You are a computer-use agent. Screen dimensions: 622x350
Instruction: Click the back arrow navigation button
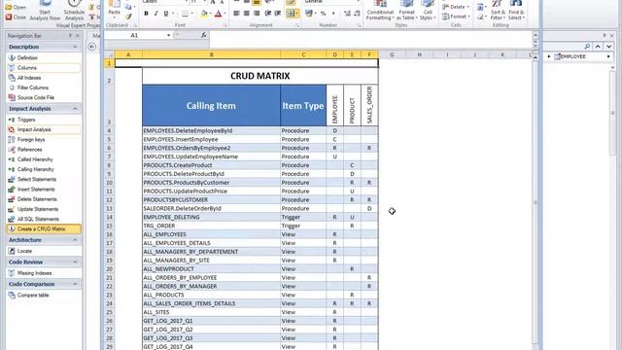(91, 47)
